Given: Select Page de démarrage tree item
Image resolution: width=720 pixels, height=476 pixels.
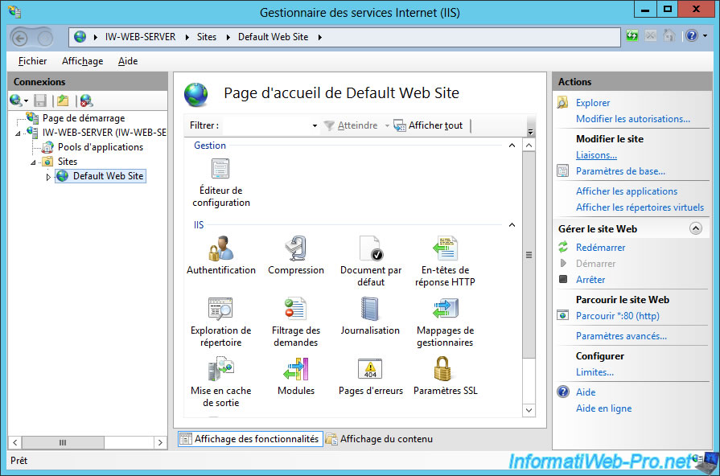Looking at the screenshot, I should pyautogui.click(x=84, y=118).
